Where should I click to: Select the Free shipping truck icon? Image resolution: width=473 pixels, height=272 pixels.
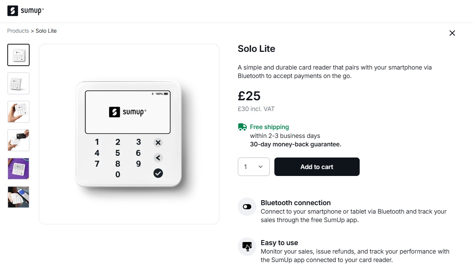point(242,126)
